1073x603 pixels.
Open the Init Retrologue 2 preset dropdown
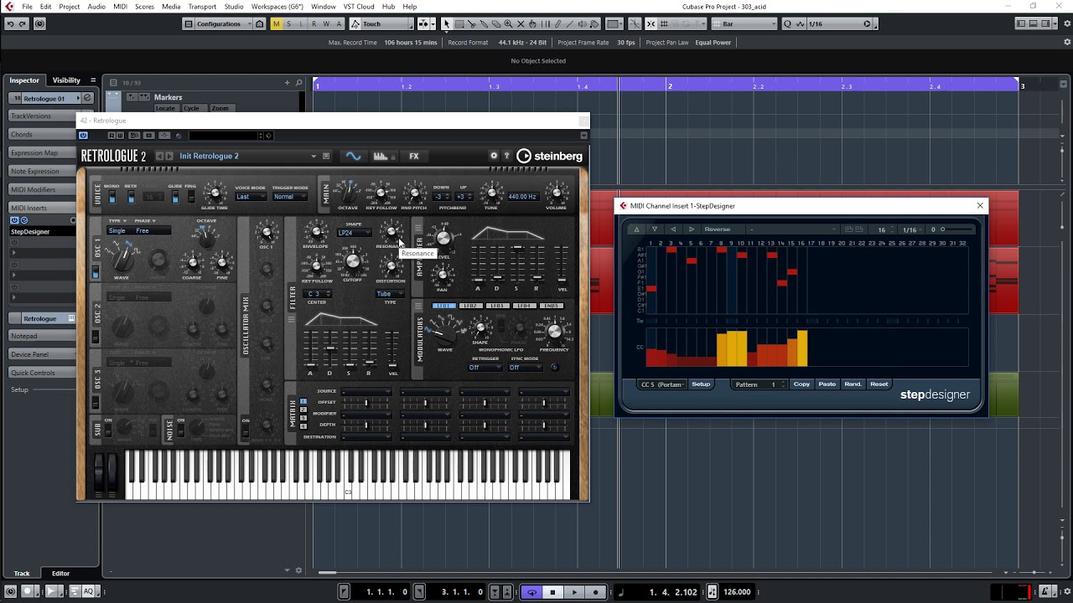coord(247,156)
